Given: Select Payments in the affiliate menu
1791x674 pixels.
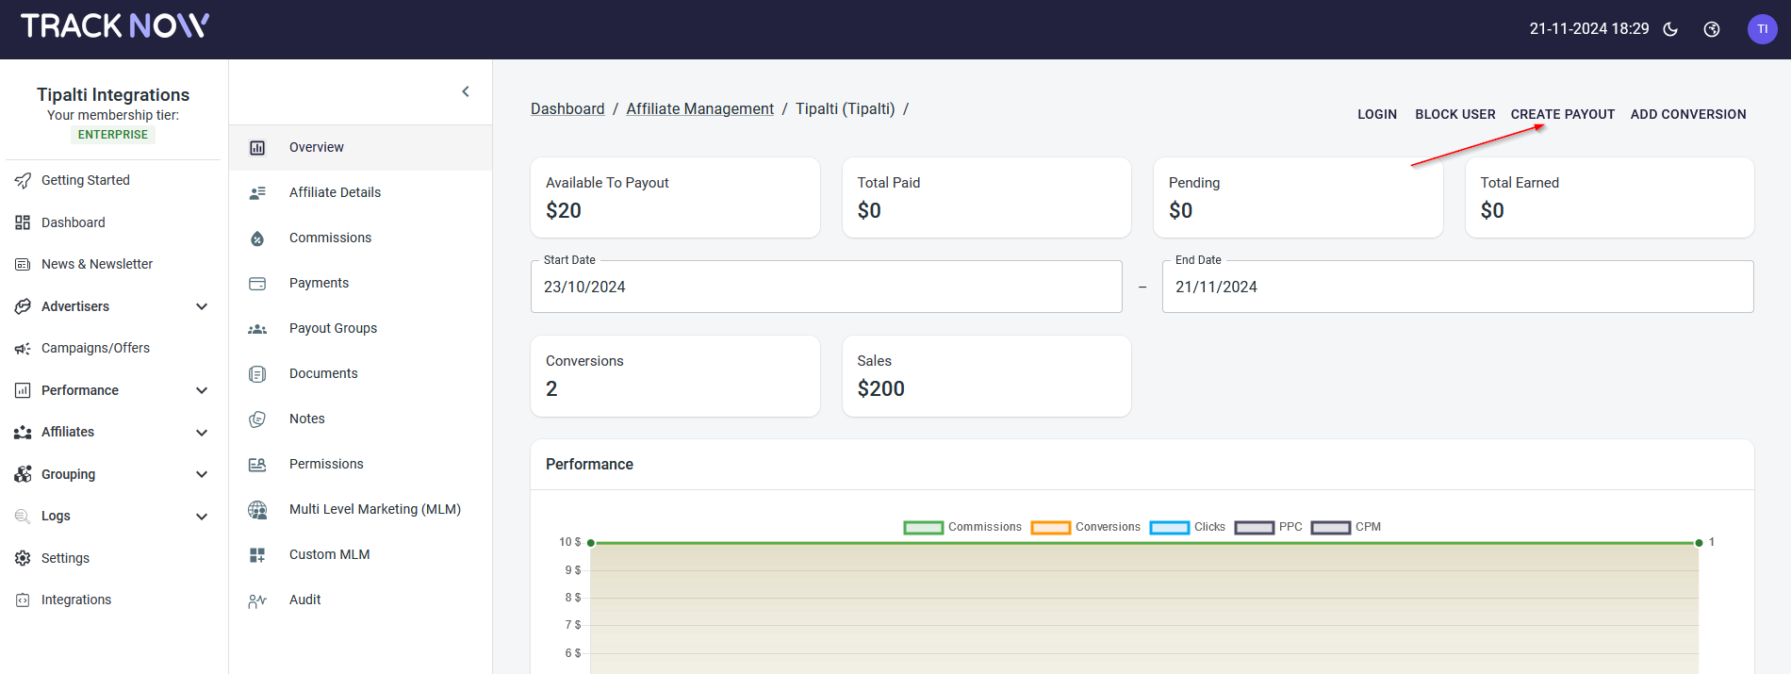Looking at the screenshot, I should (x=319, y=283).
